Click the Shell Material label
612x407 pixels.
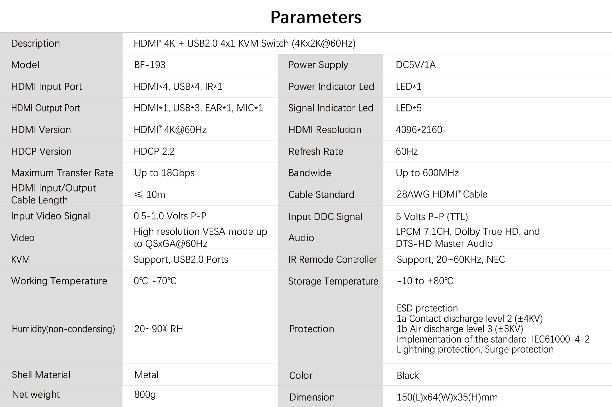pos(41,375)
